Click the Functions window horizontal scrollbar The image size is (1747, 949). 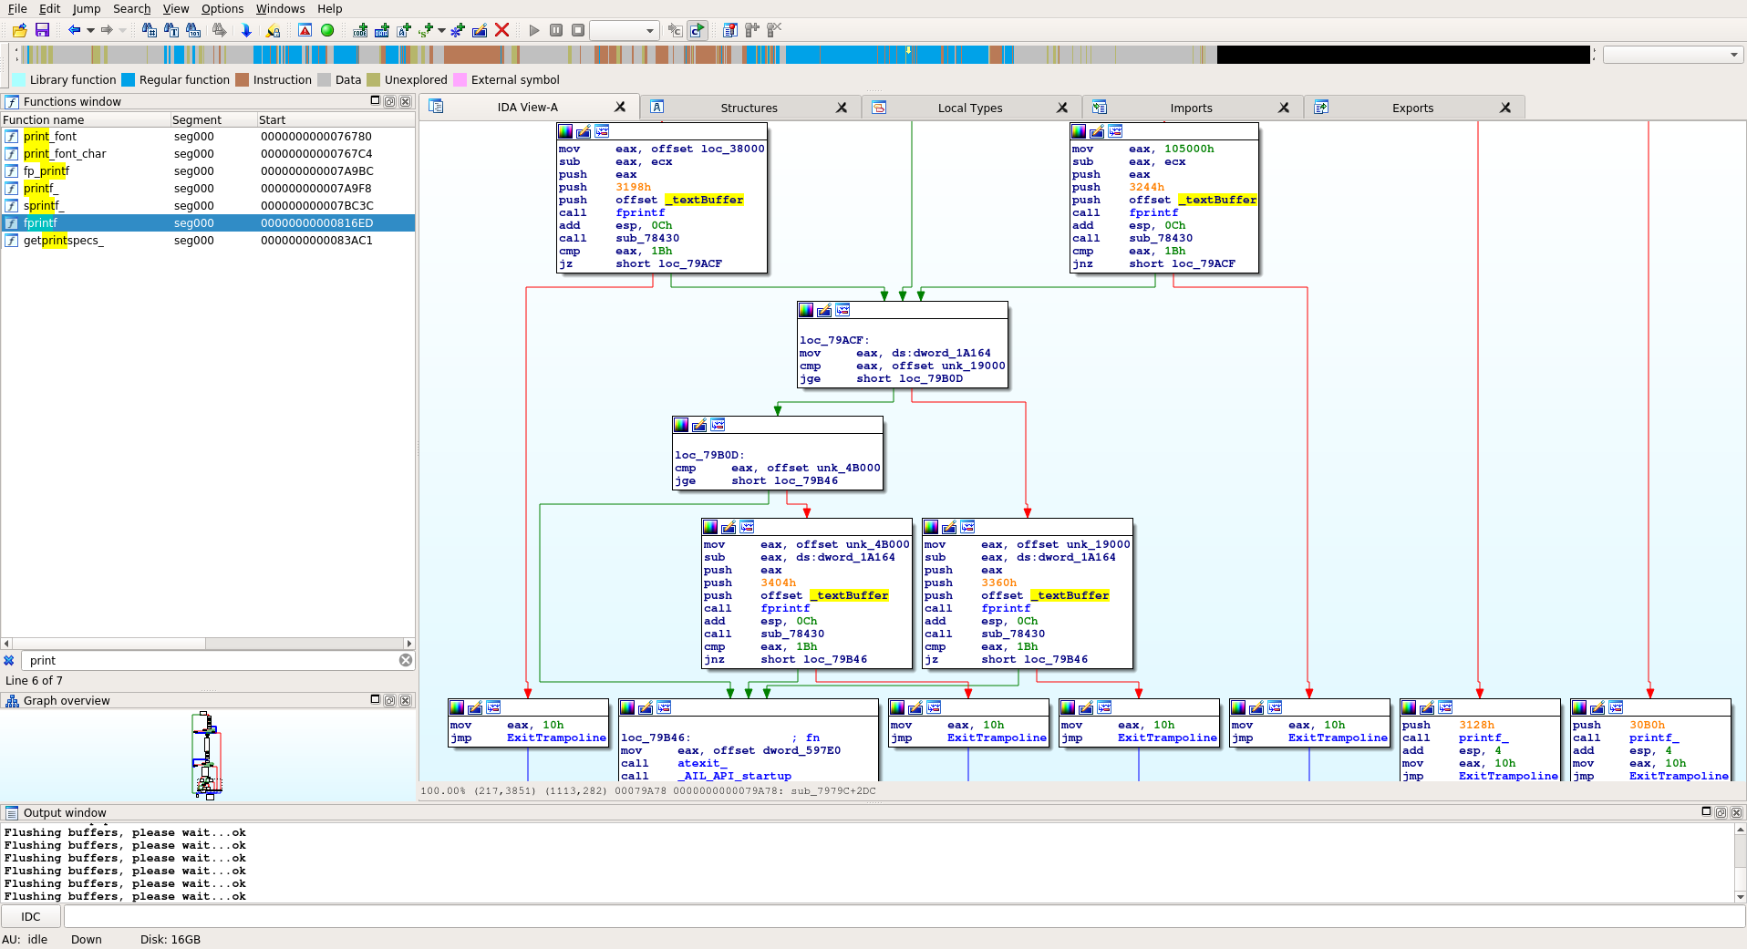(x=208, y=644)
